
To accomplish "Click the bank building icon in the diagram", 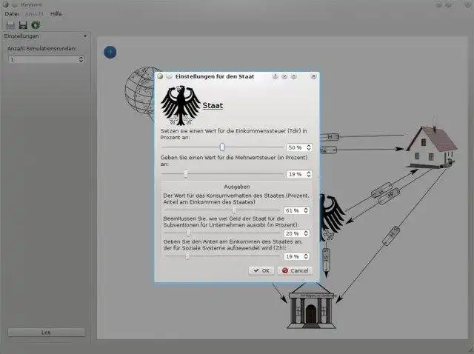I will click(x=311, y=306).
